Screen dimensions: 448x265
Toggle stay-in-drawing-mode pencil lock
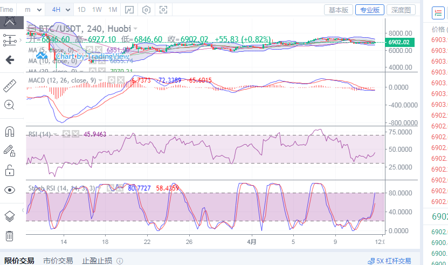pyautogui.click(x=9, y=151)
